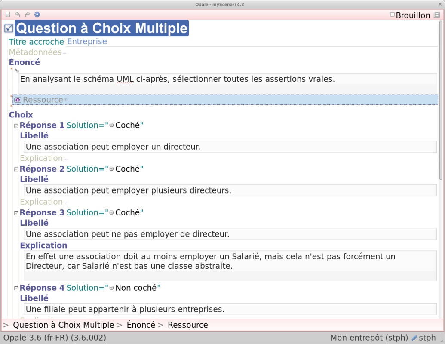The width and height of the screenshot is (445, 344).
Task: Click the Explication placeholder under Réponse 2
Action: pos(41,202)
